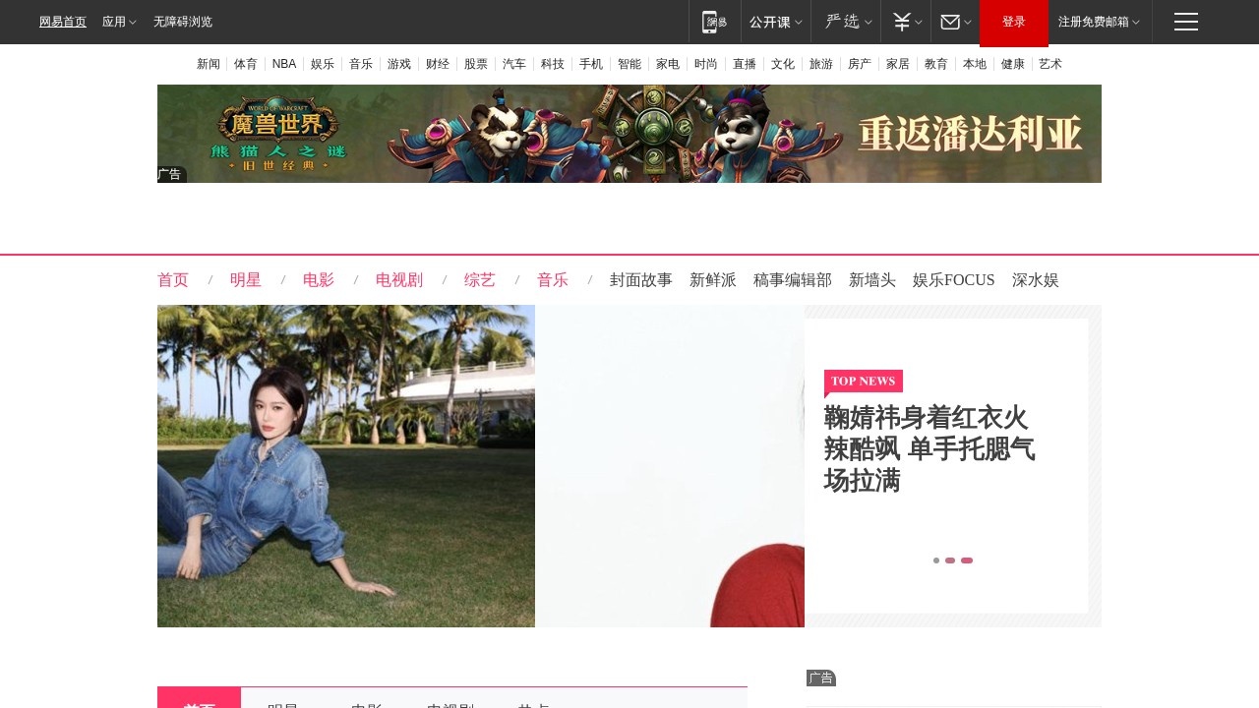1259x708 pixels.
Task: Open 无障碍浏览 accessibility option
Action: 182,22
